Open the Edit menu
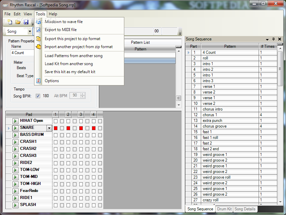Image resolution: width=286 pixels, height=215 pixels. tap(17, 14)
